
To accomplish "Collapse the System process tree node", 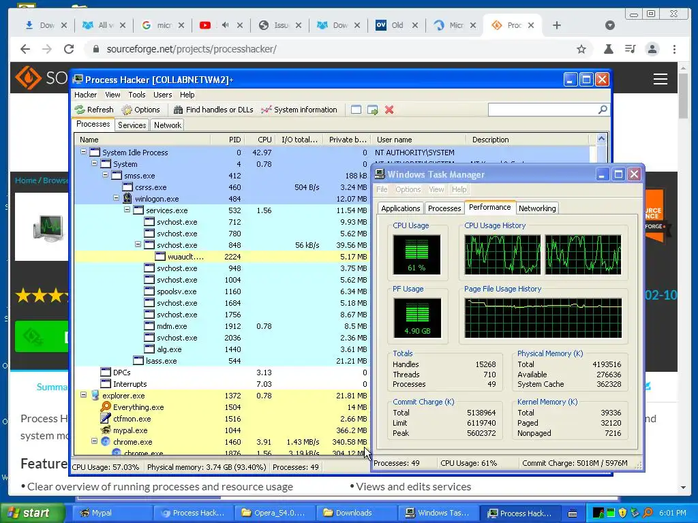I will (x=94, y=163).
